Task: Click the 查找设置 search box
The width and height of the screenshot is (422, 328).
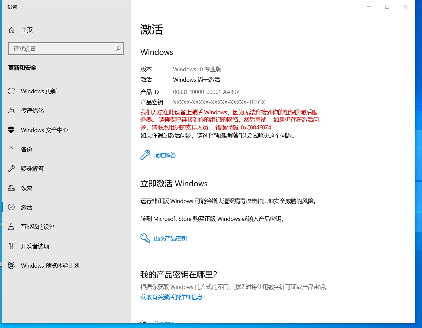Action: pyautogui.click(x=66, y=49)
